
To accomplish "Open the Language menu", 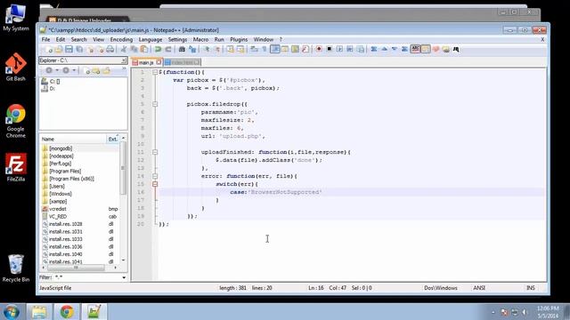I will click(x=151, y=39).
